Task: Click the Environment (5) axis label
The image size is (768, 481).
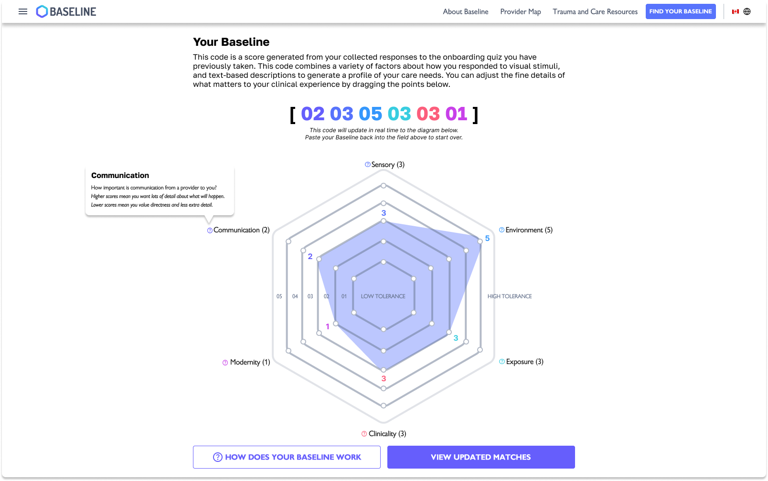Action: point(529,230)
